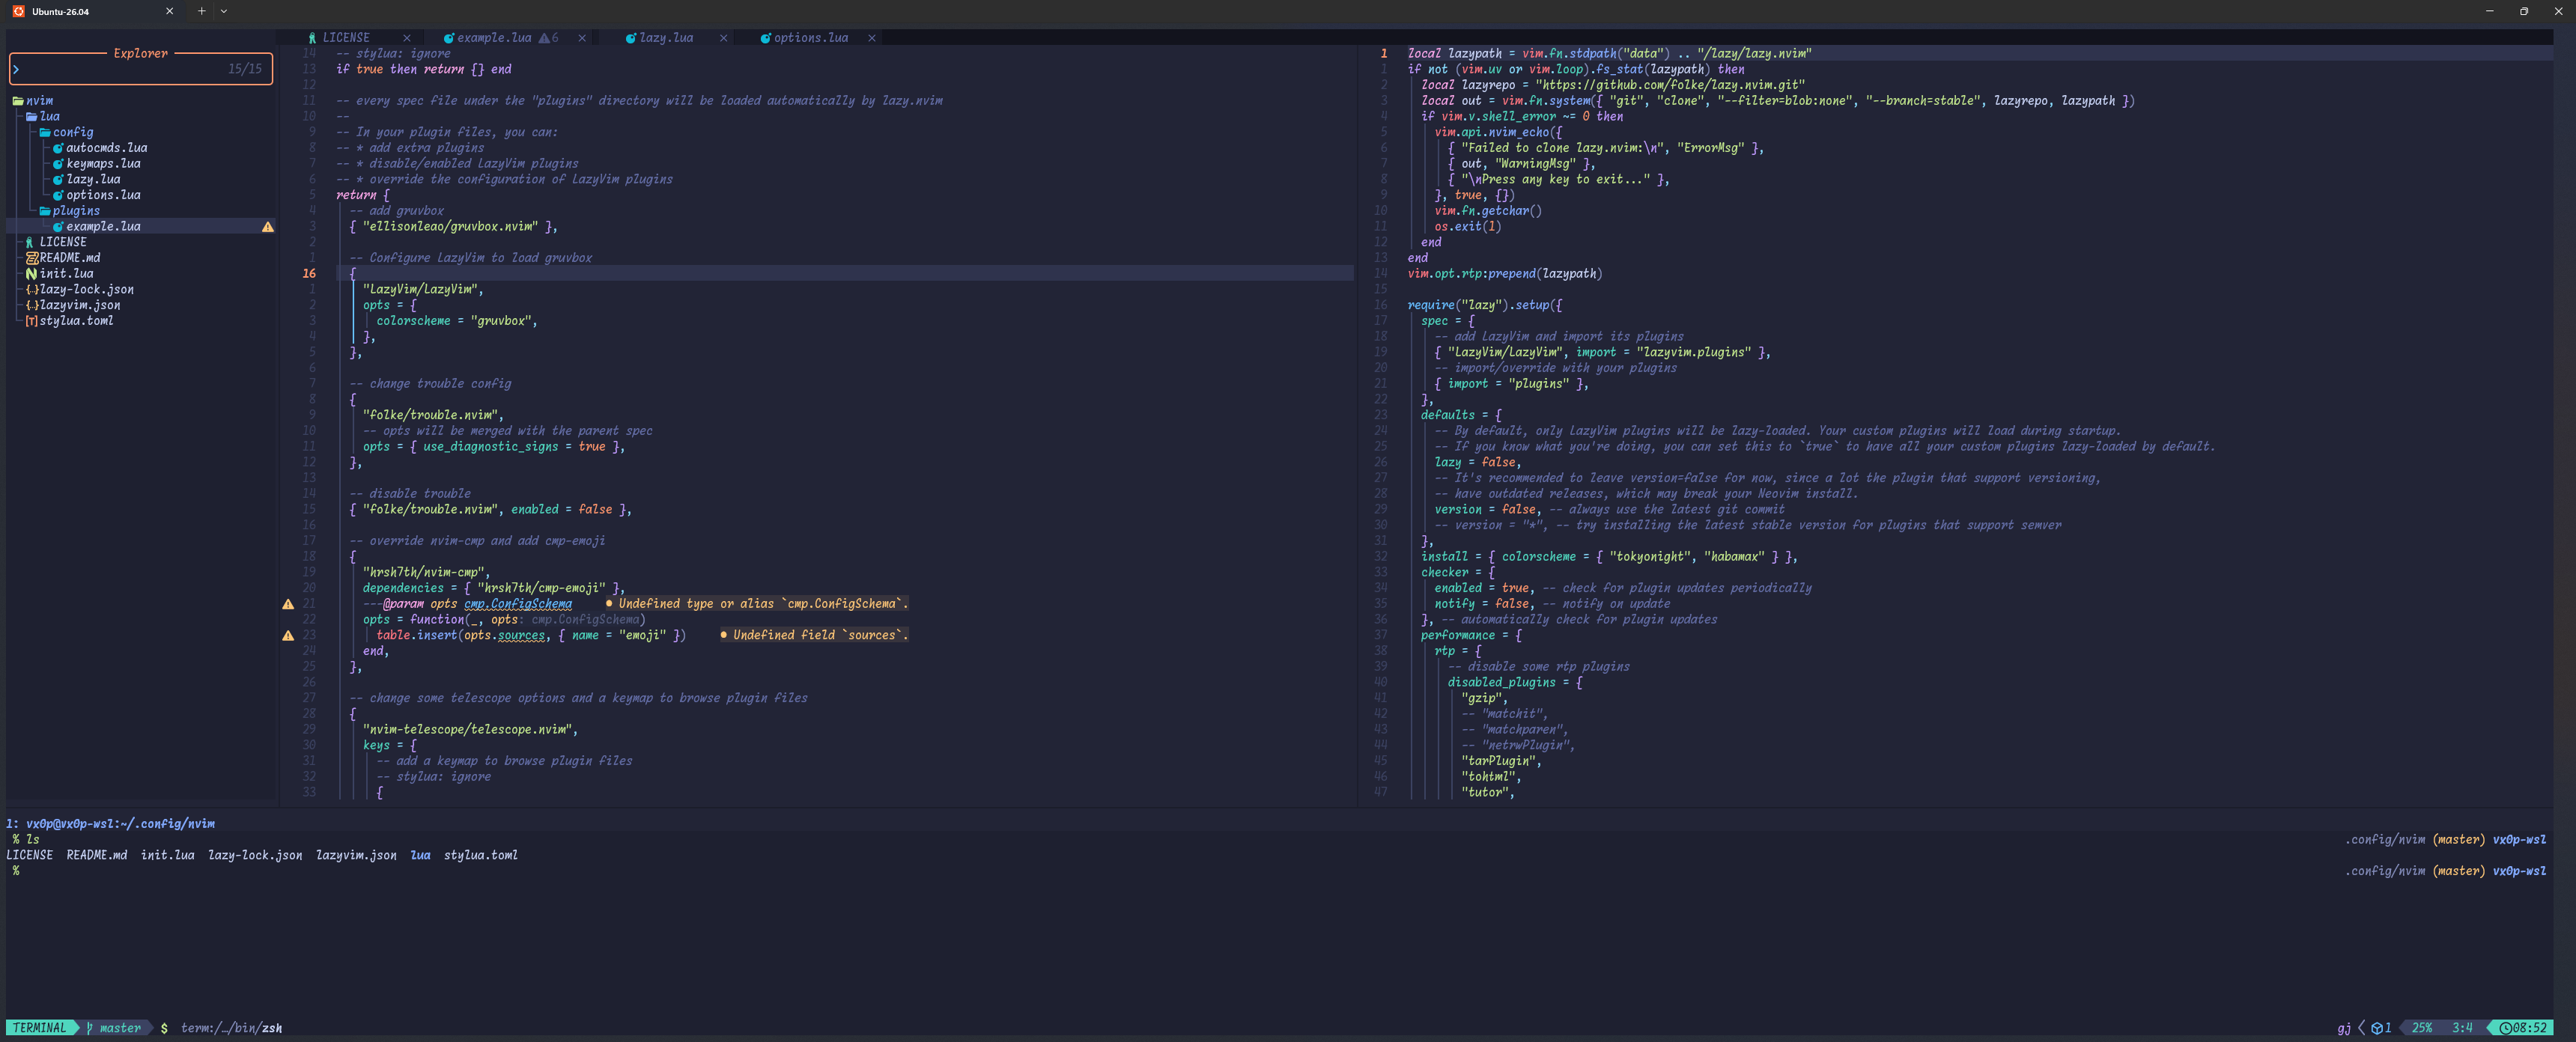
Task: Click the clock icon in the statusline
Action: (2506, 1028)
